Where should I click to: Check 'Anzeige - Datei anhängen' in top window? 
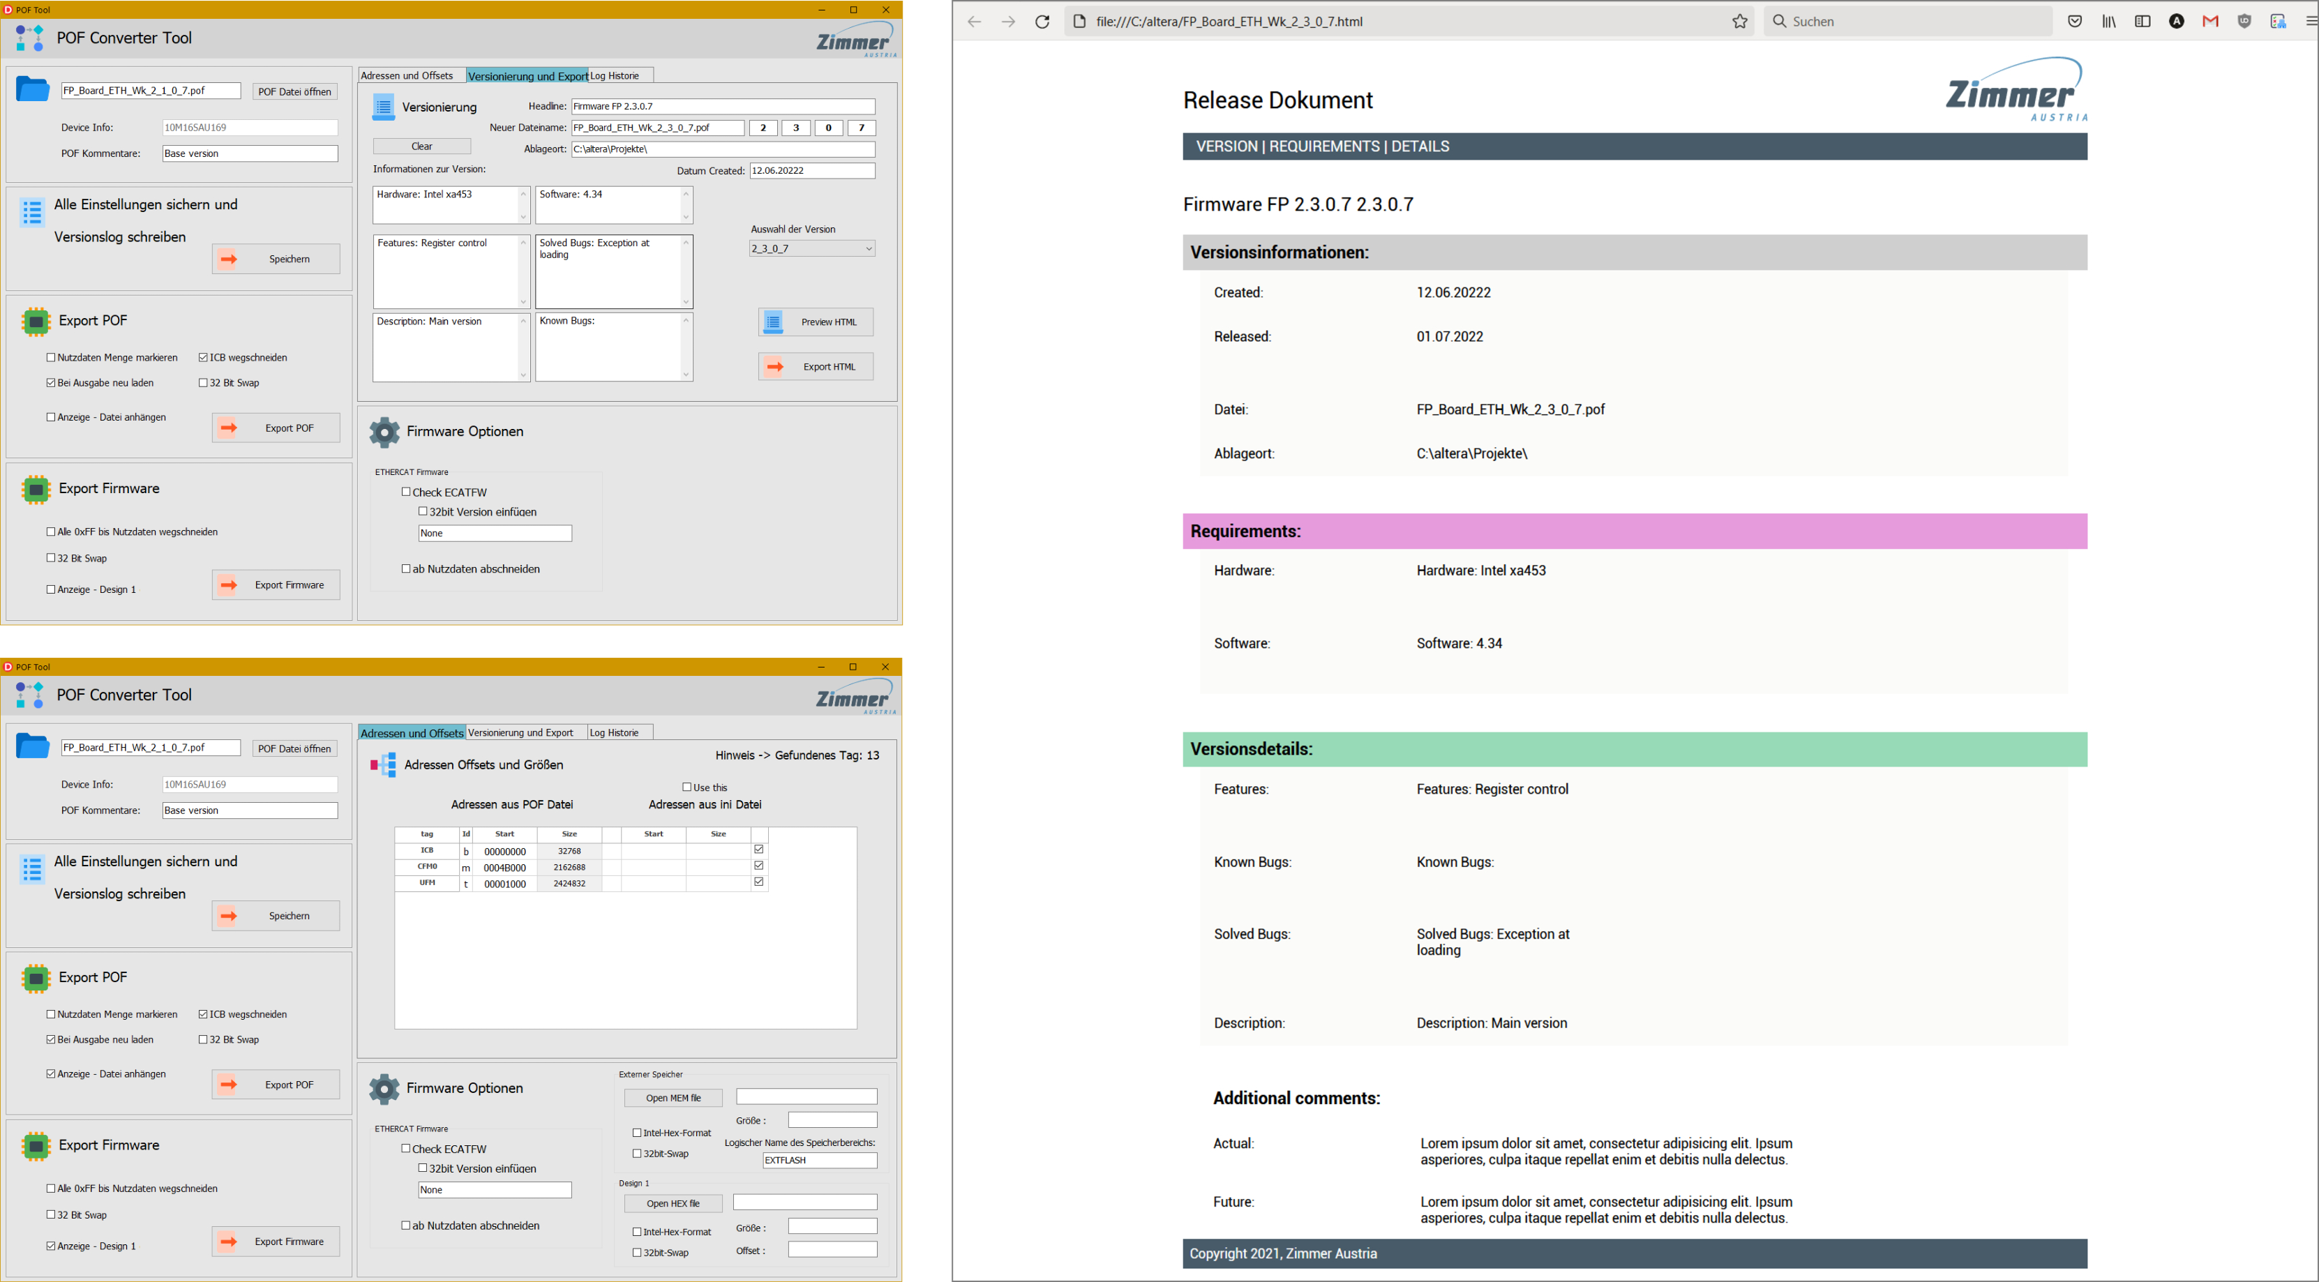52,417
